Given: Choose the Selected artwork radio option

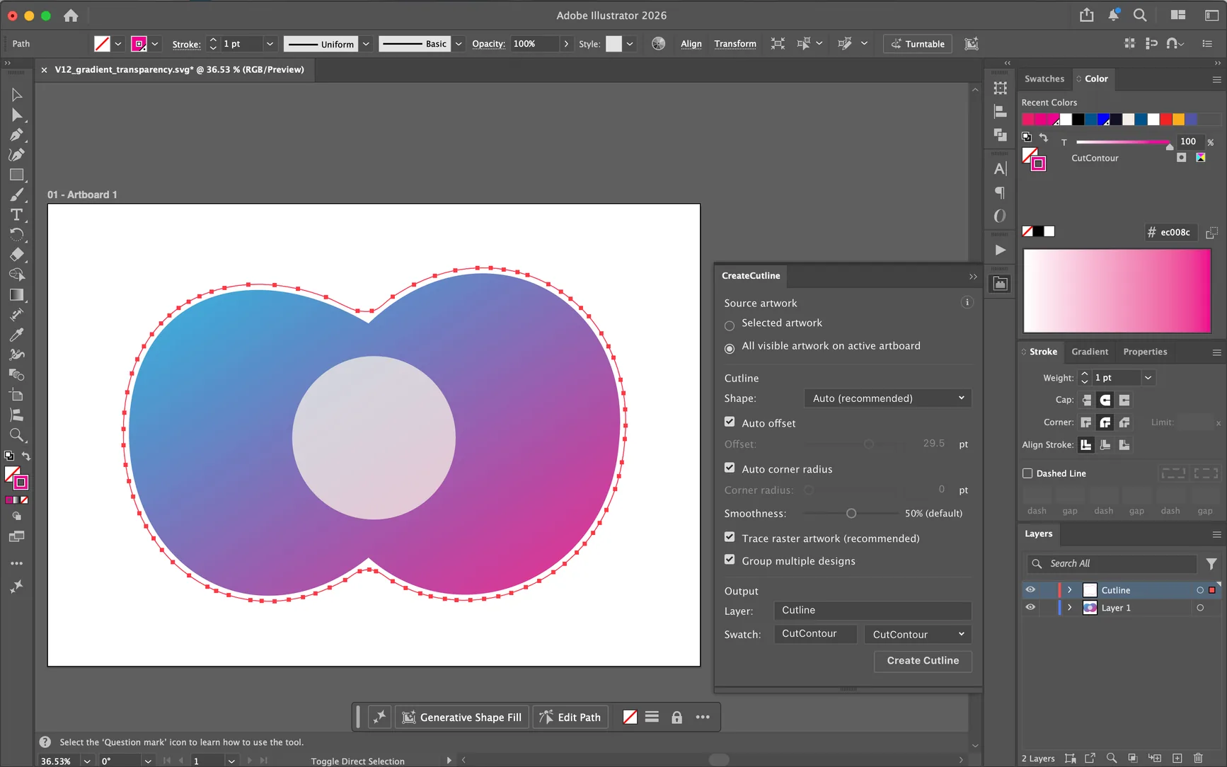Looking at the screenshot, I should pos(730,326).
